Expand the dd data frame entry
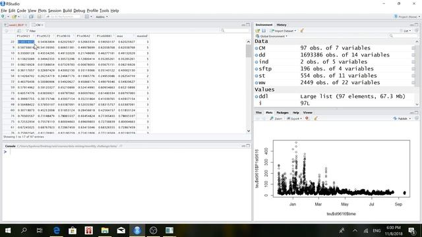This screenshot has height=237, width=422. [256, 55]
